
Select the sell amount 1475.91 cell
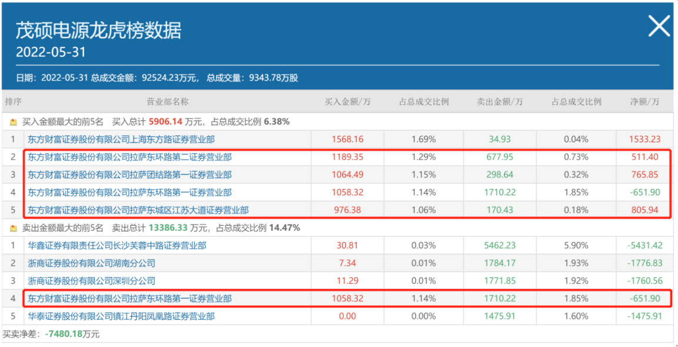(500, 316)
